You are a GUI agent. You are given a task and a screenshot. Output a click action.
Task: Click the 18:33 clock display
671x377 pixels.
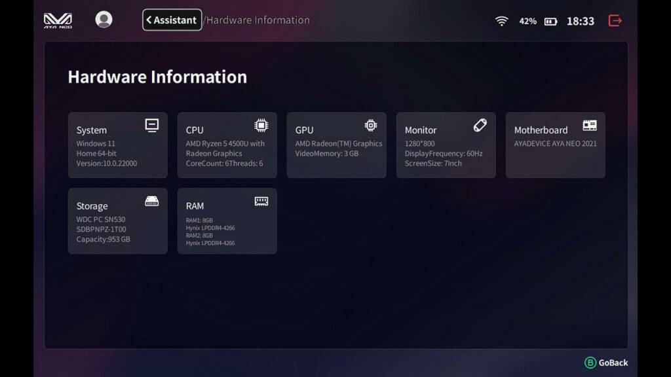pos(581,21)
